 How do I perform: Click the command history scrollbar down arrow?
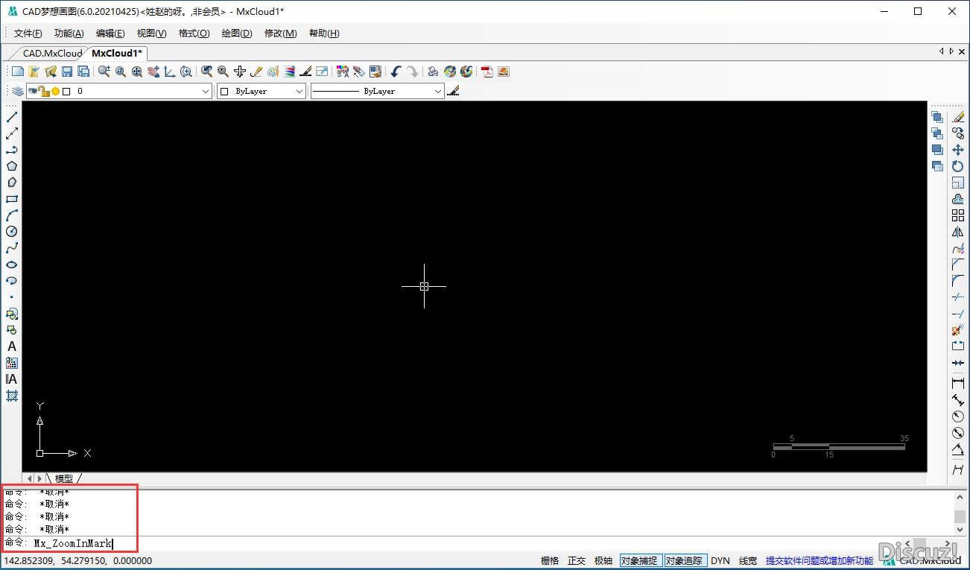(960, 530)
